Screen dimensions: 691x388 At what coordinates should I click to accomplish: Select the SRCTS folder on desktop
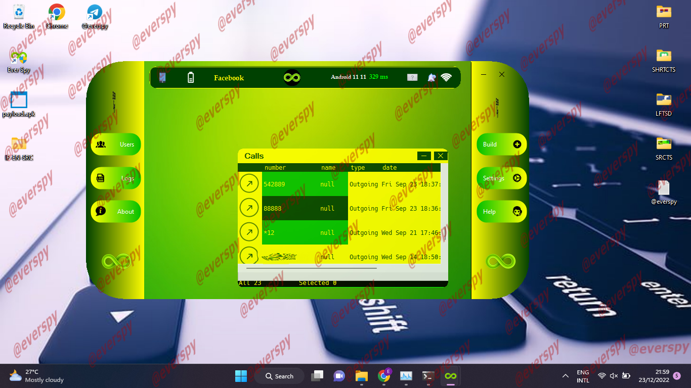point(664,149)
